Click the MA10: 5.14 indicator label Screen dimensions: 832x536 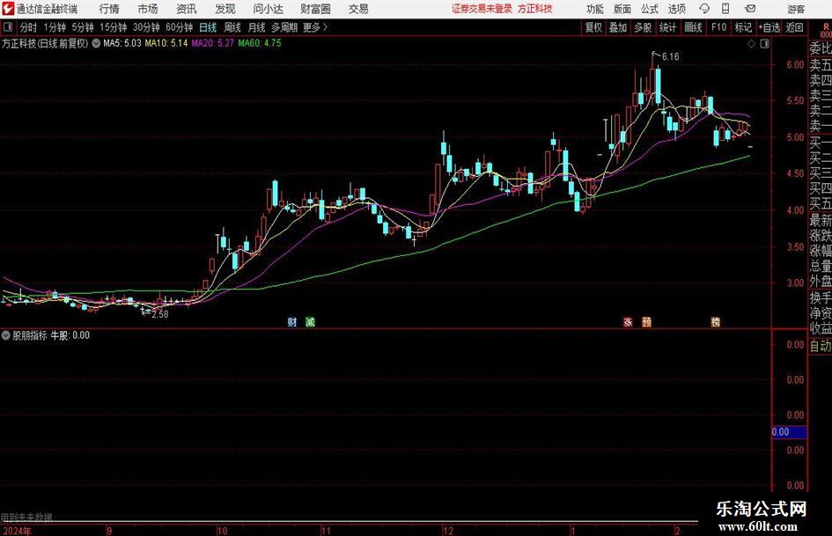point(166,43)
